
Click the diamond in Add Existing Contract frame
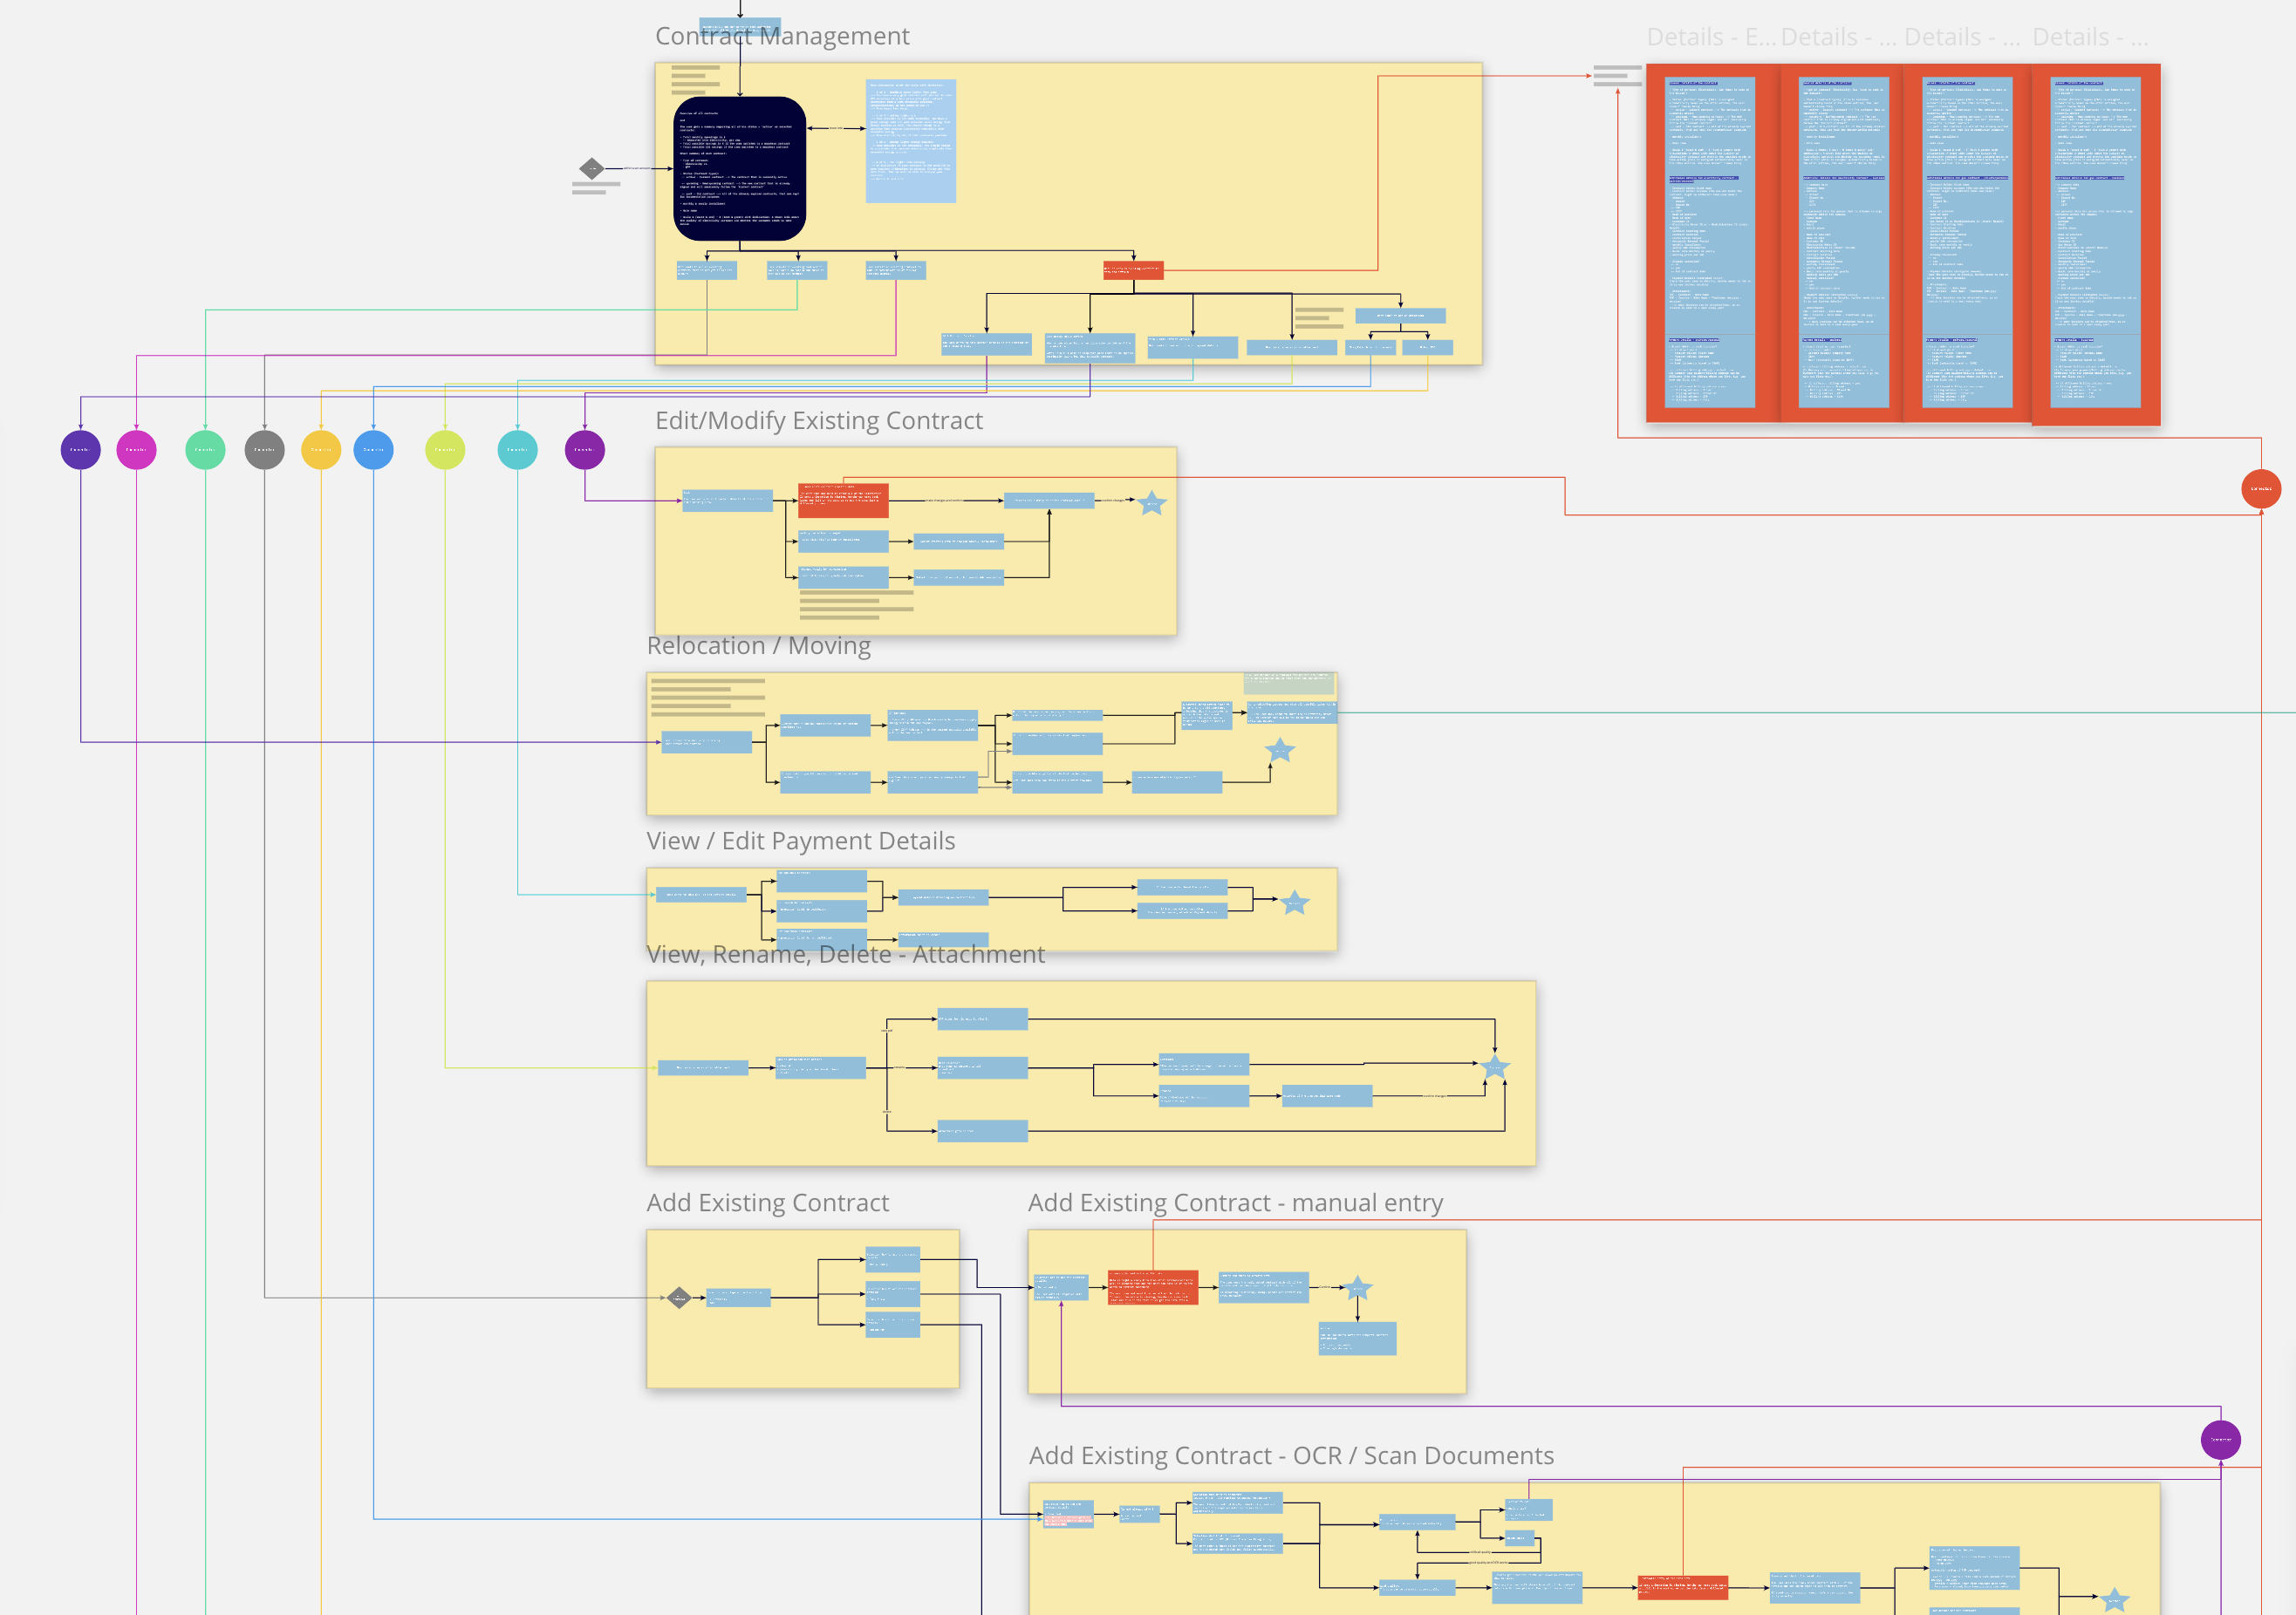[679, 1298]
